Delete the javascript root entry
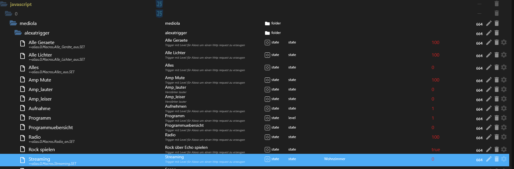 [x=497, y=4]
